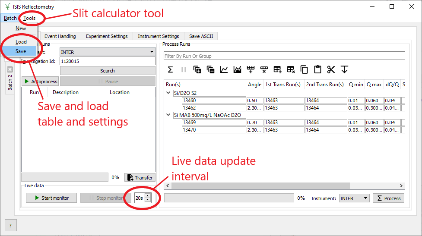Viewport: 422px width, 236px height.
Task: Click the Cut scissors icon
Action: (331, 69)
